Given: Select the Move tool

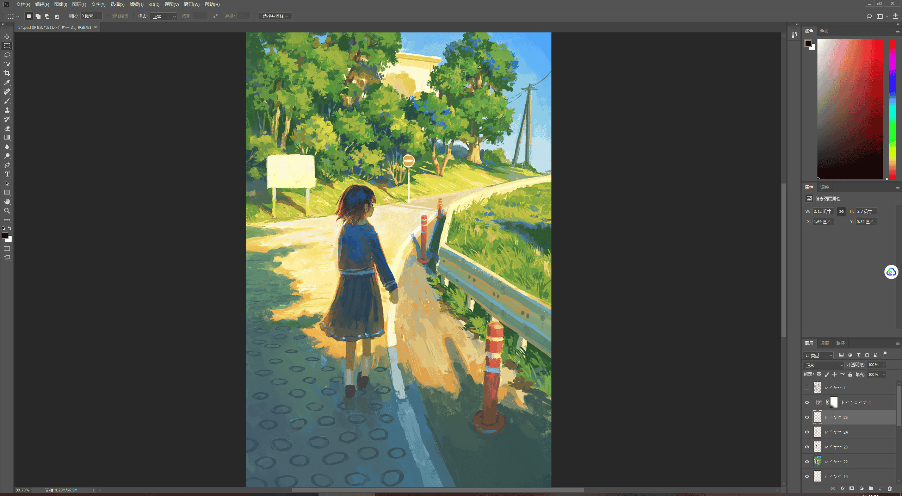Looking at the screenshot, I should pos(7,37).
